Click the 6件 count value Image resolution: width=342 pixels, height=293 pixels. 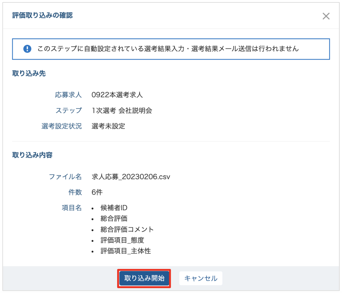point(97,192)
